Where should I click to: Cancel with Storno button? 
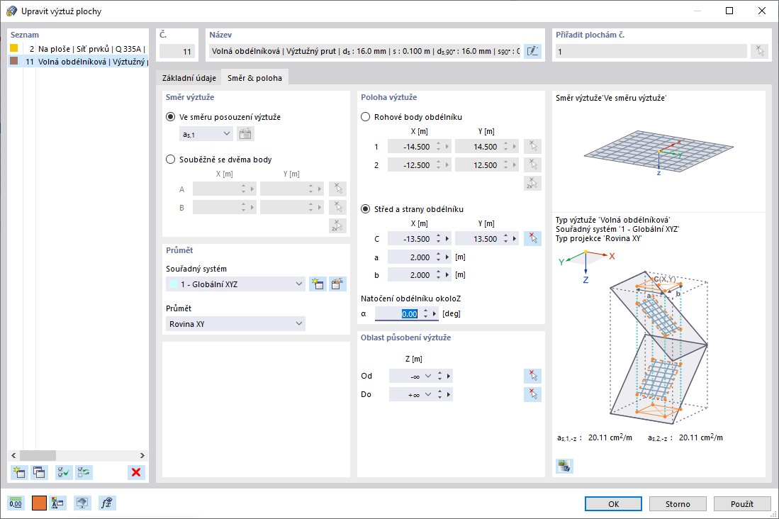coord(678,503)
